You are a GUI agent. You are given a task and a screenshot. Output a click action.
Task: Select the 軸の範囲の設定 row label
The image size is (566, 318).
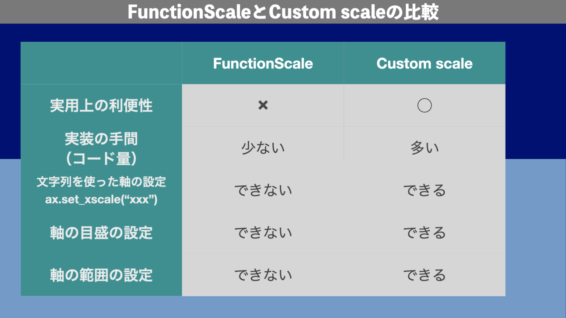click(x=101, y=275)
